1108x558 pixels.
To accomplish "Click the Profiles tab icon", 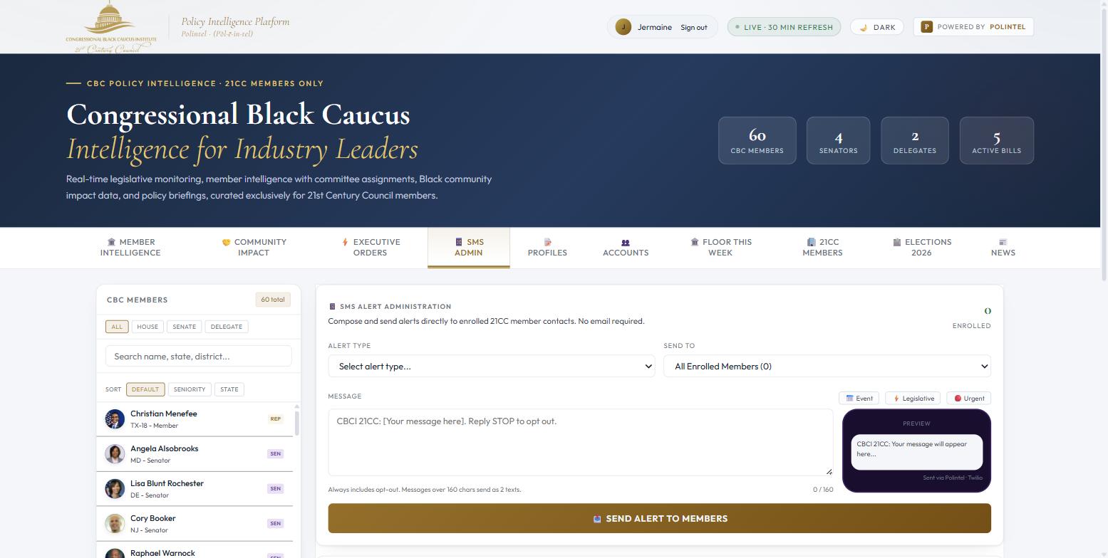I will click(547, 242).
